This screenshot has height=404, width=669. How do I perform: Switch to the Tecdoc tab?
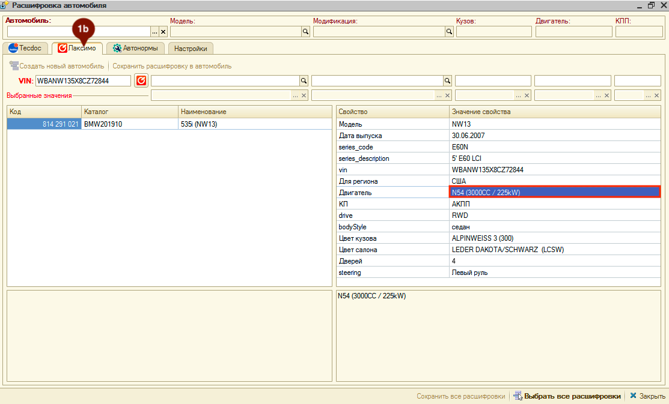tap(25, 48)
